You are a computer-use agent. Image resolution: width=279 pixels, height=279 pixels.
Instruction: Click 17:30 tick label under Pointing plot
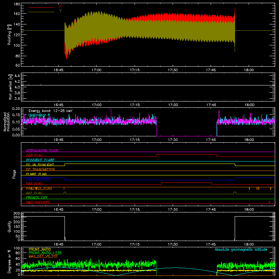click(x=173, y=70)
